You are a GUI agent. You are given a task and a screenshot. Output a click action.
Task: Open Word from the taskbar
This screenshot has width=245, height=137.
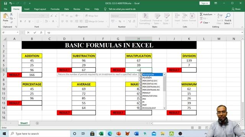(136, 134)
